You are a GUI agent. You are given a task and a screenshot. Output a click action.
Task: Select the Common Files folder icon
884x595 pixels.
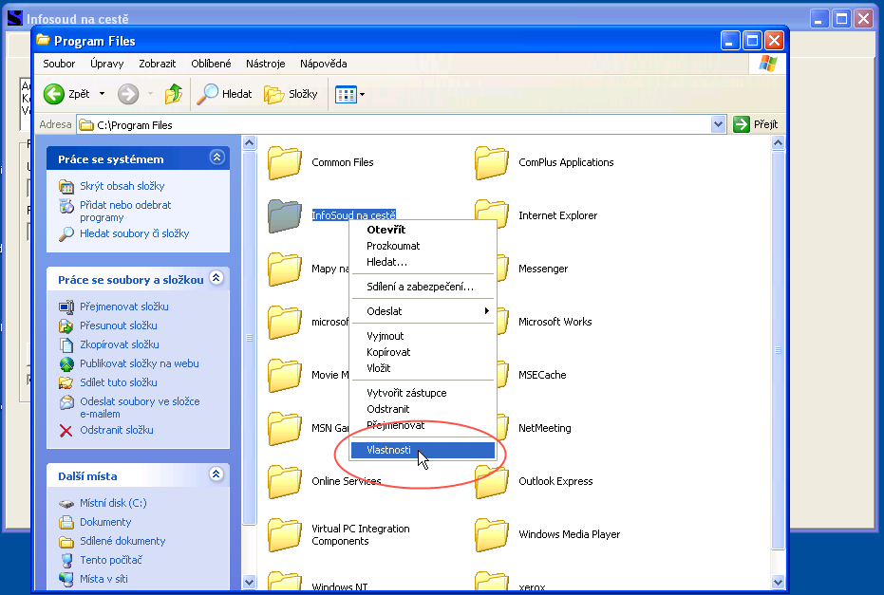click(x=285, y=163)
